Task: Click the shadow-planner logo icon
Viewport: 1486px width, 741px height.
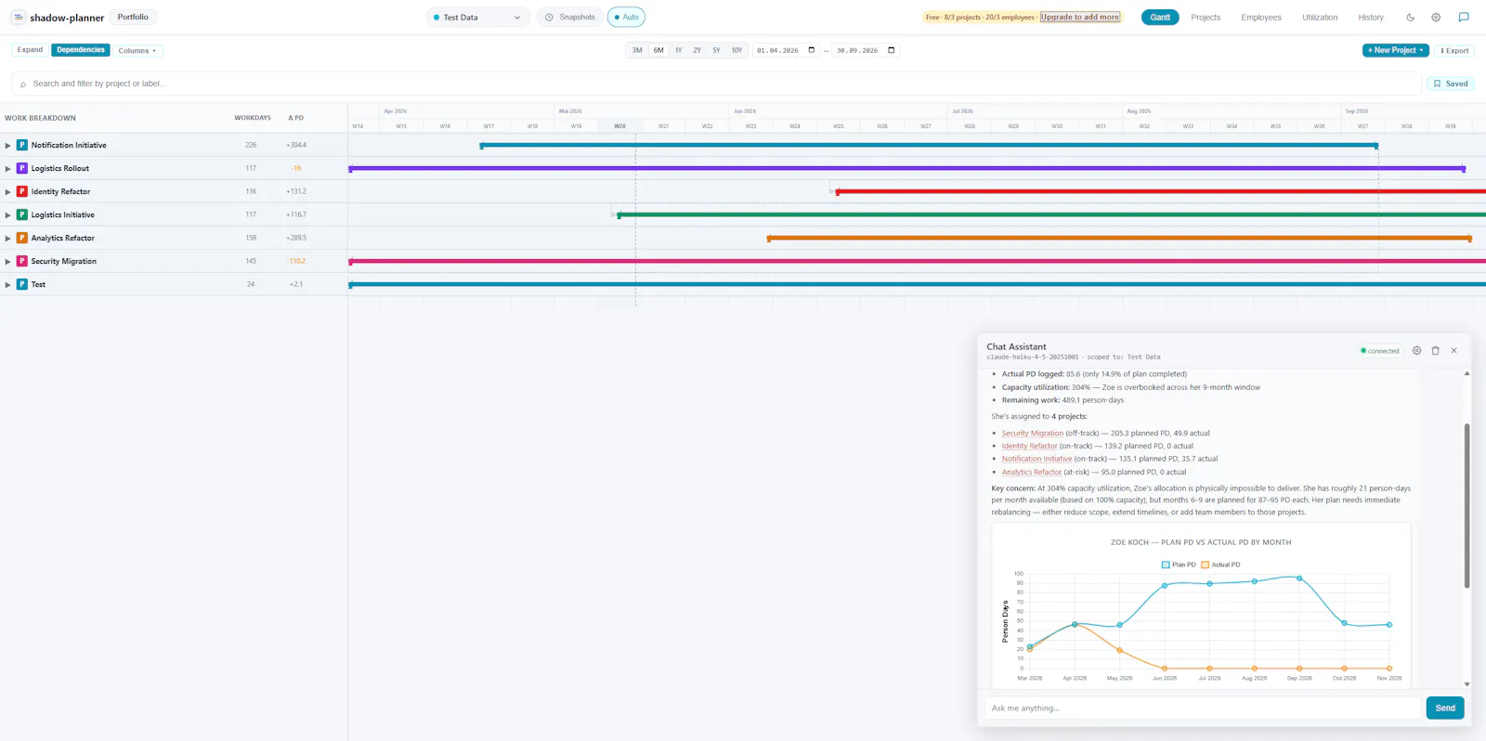Action: pos(18,17)
